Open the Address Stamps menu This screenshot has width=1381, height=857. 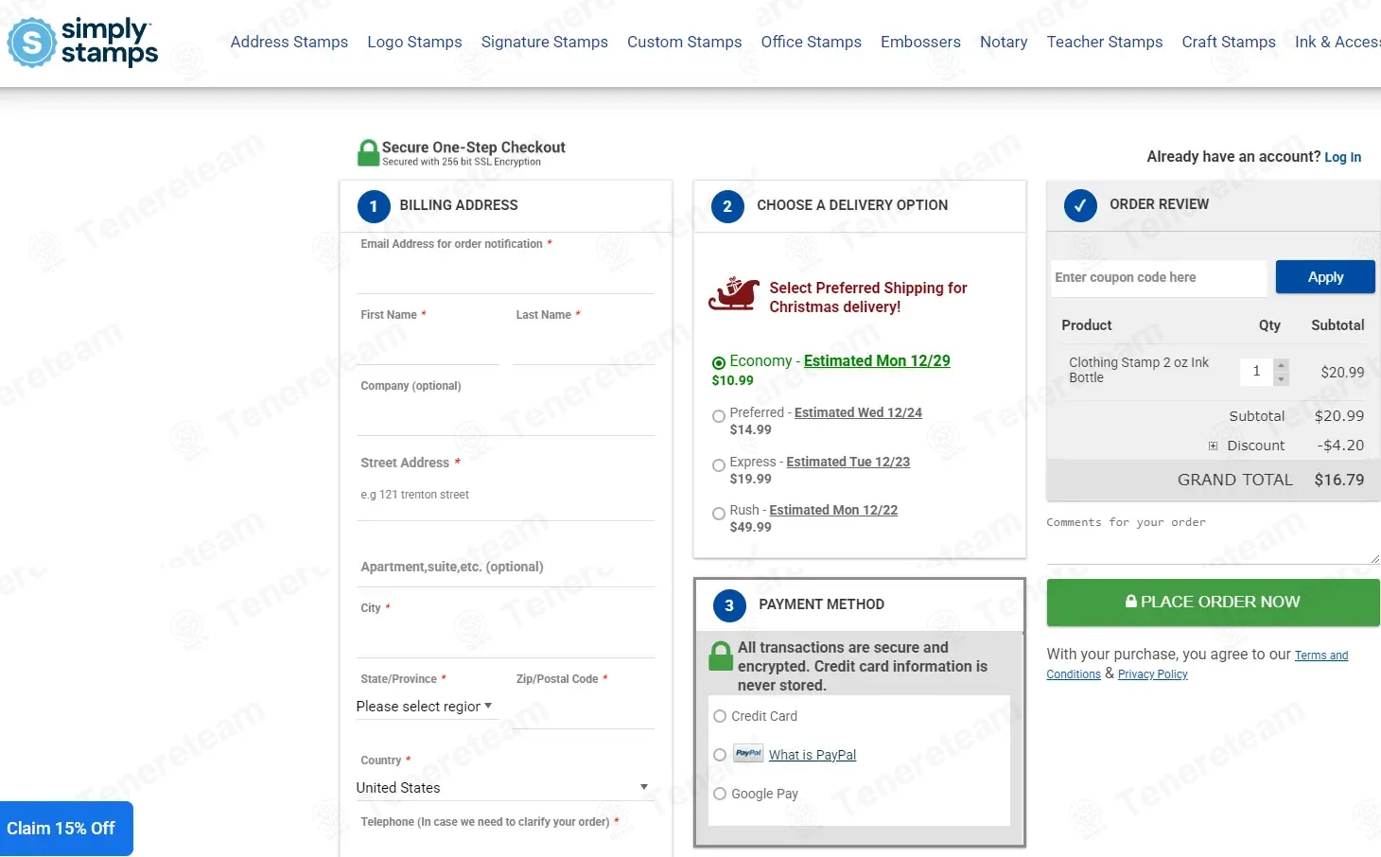pos(288,42)
